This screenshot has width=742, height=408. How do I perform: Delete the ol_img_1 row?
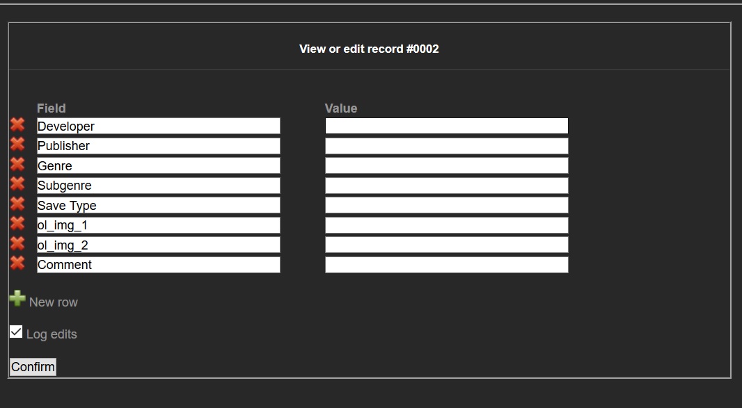[x=17, y=224]
